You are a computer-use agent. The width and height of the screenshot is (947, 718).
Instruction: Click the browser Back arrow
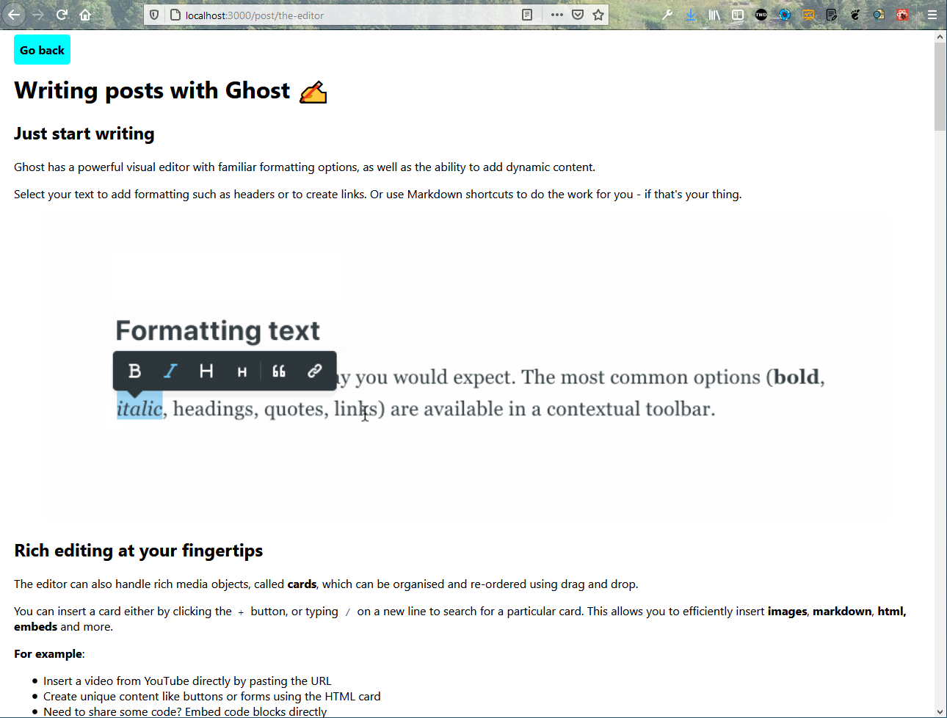click(x=14, y=15)
